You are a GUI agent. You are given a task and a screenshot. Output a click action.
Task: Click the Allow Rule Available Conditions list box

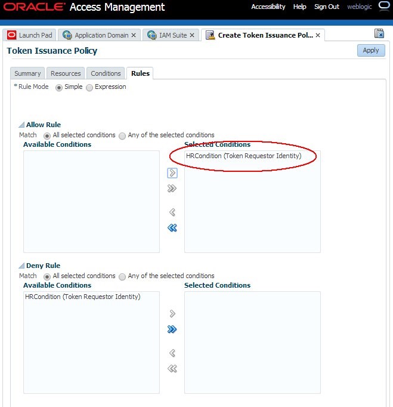point(91,202)
